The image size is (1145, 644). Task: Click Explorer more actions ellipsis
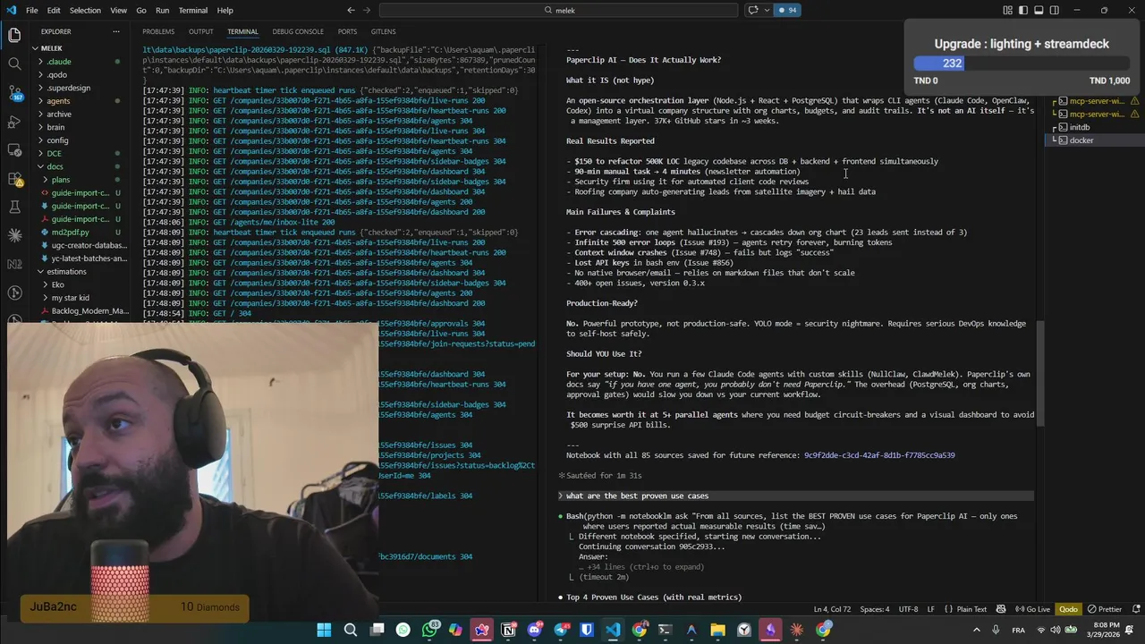[115, 31]
